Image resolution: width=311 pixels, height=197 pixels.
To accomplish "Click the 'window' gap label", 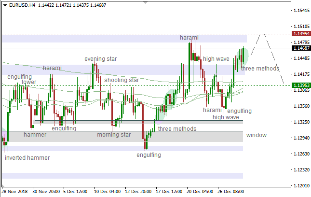I will coord(256,135).
